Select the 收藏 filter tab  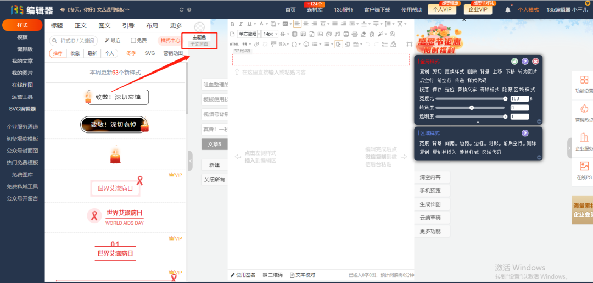click(x=75, y=53)
